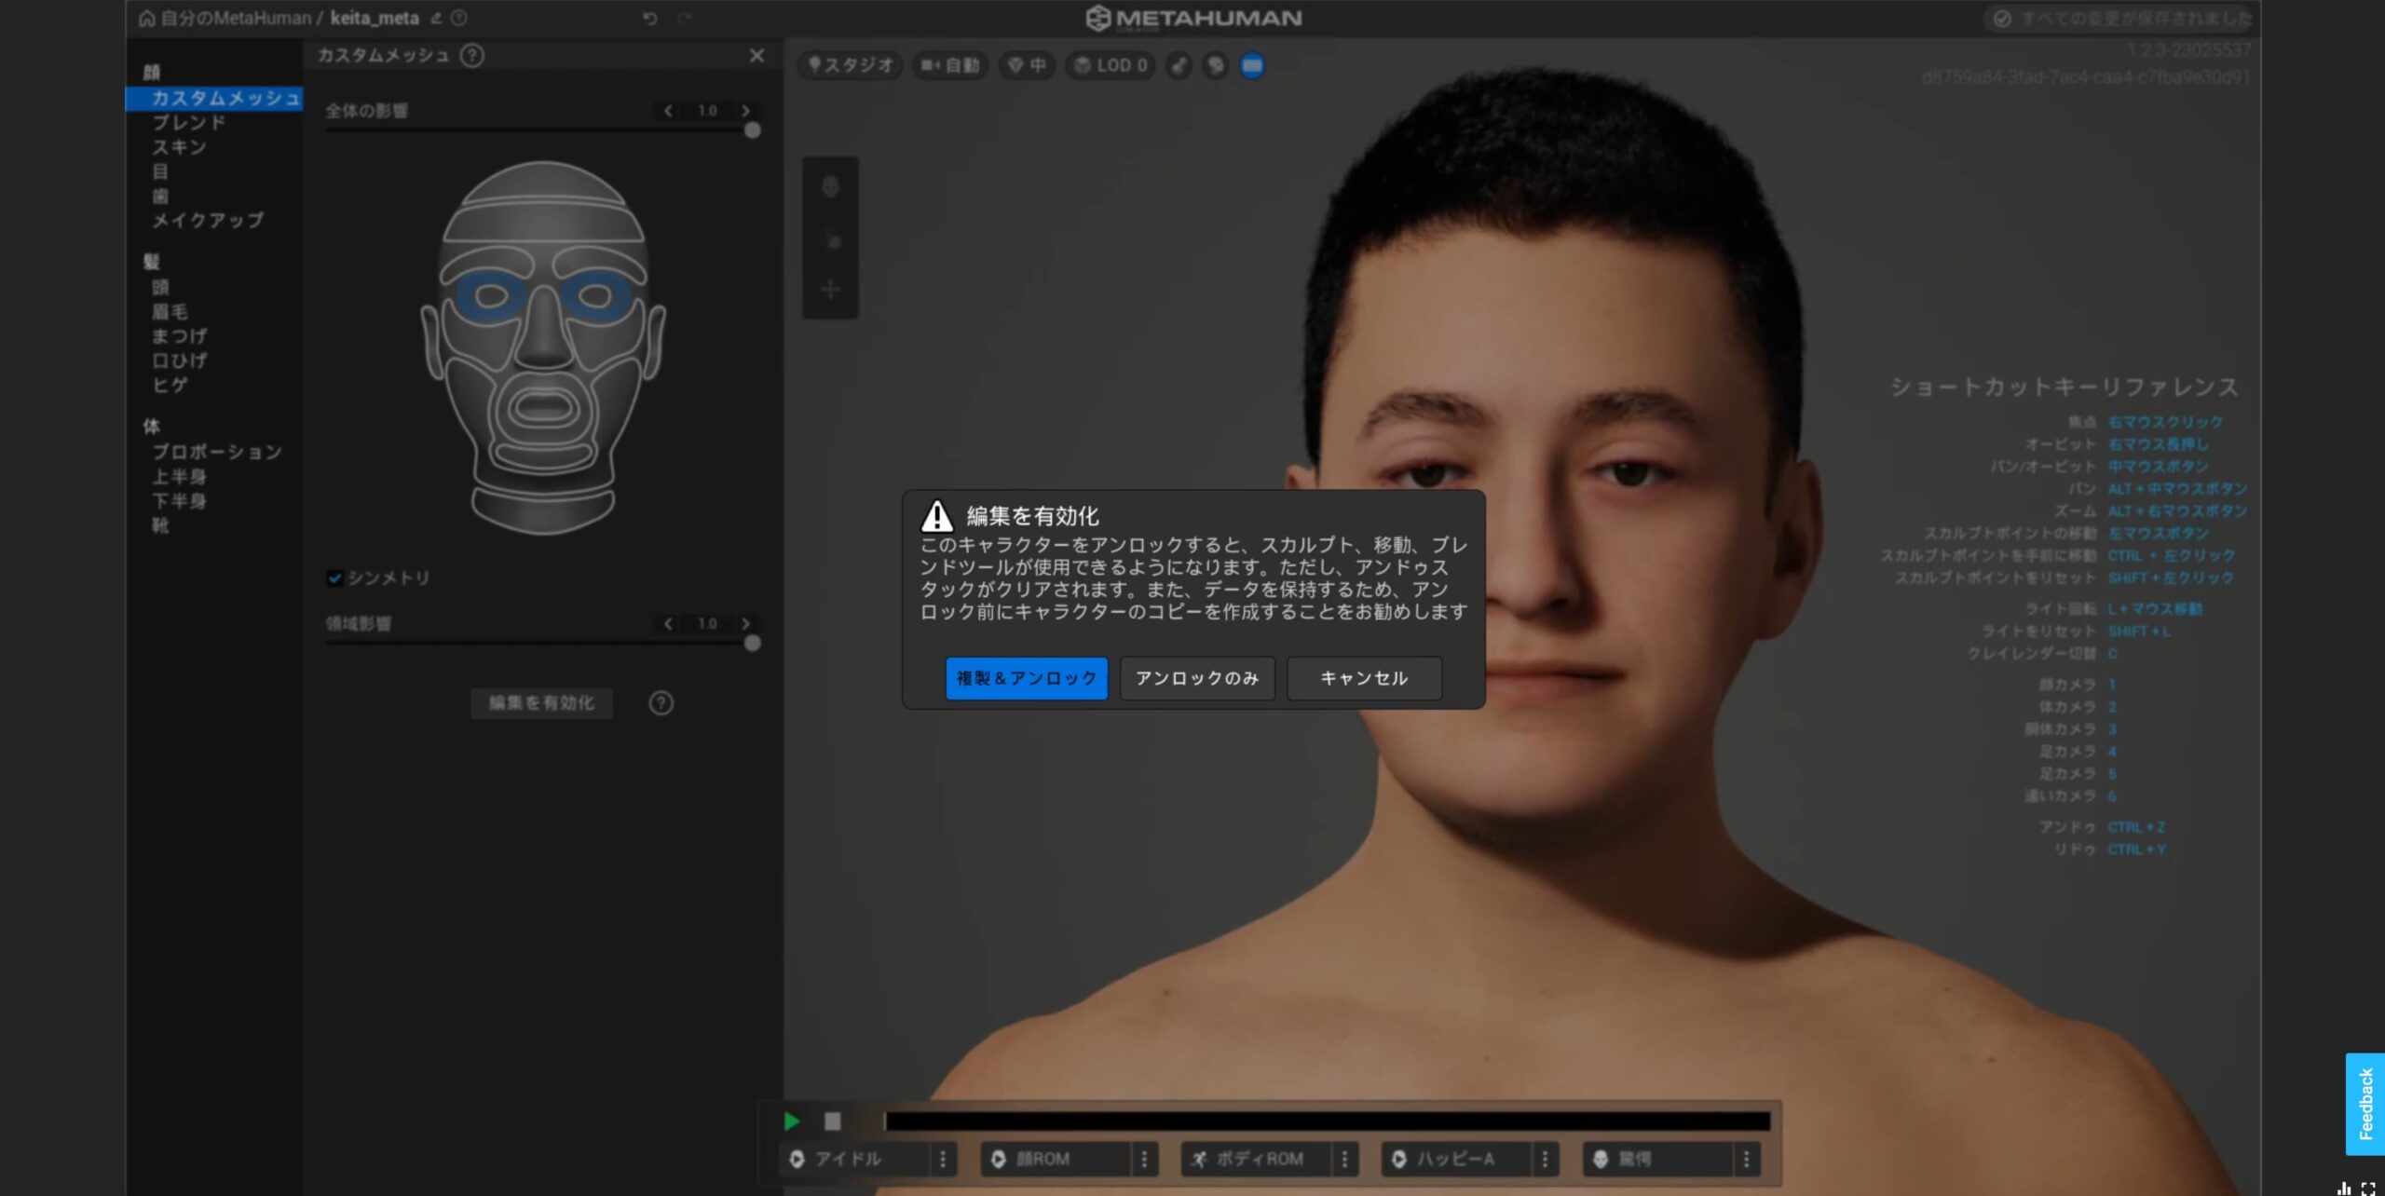Open 口ひげ section in sidebar
The width and height of the screenshot is (2385, 1196).
tap(179, 360)
